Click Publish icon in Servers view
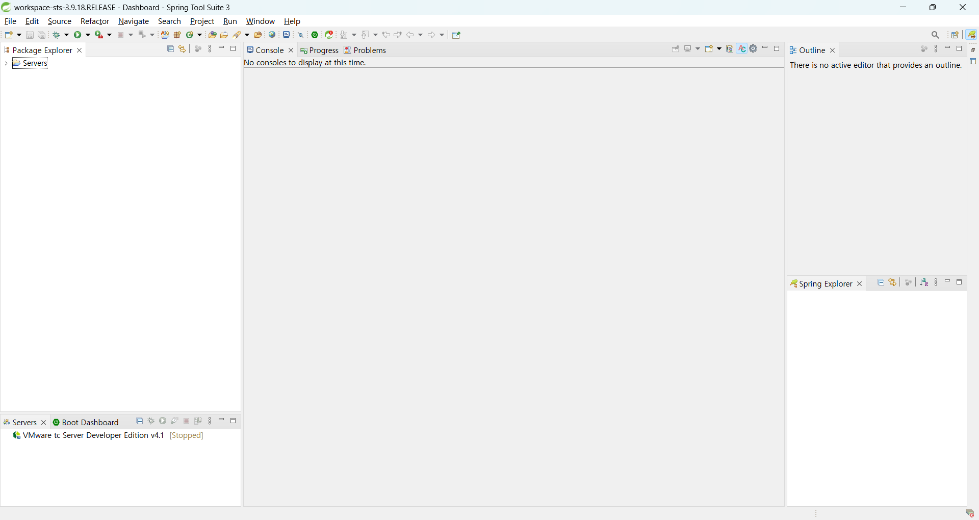The width and height of the screenshot is (979, 520). (x=198, y=421)
